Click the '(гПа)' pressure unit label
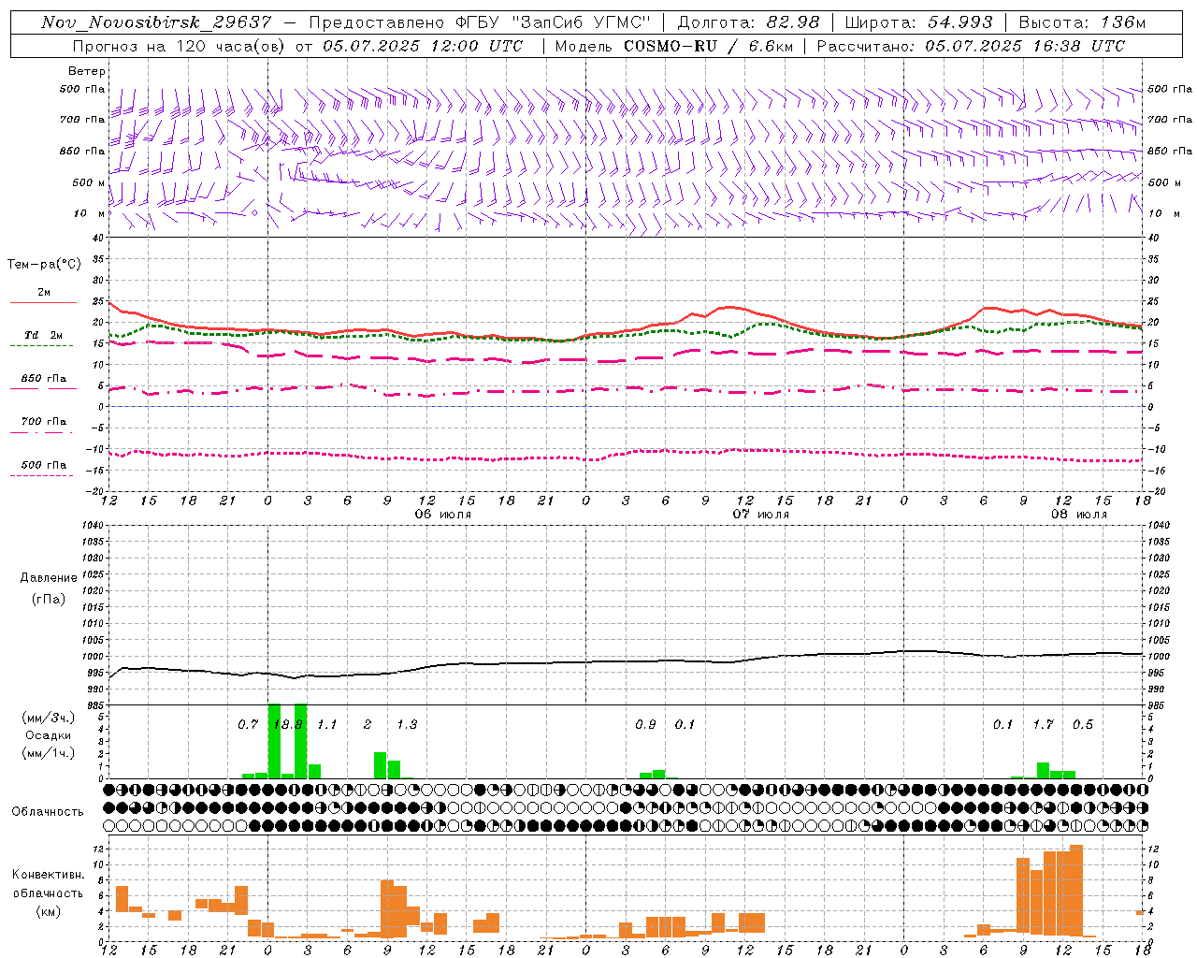 (49, 600)
